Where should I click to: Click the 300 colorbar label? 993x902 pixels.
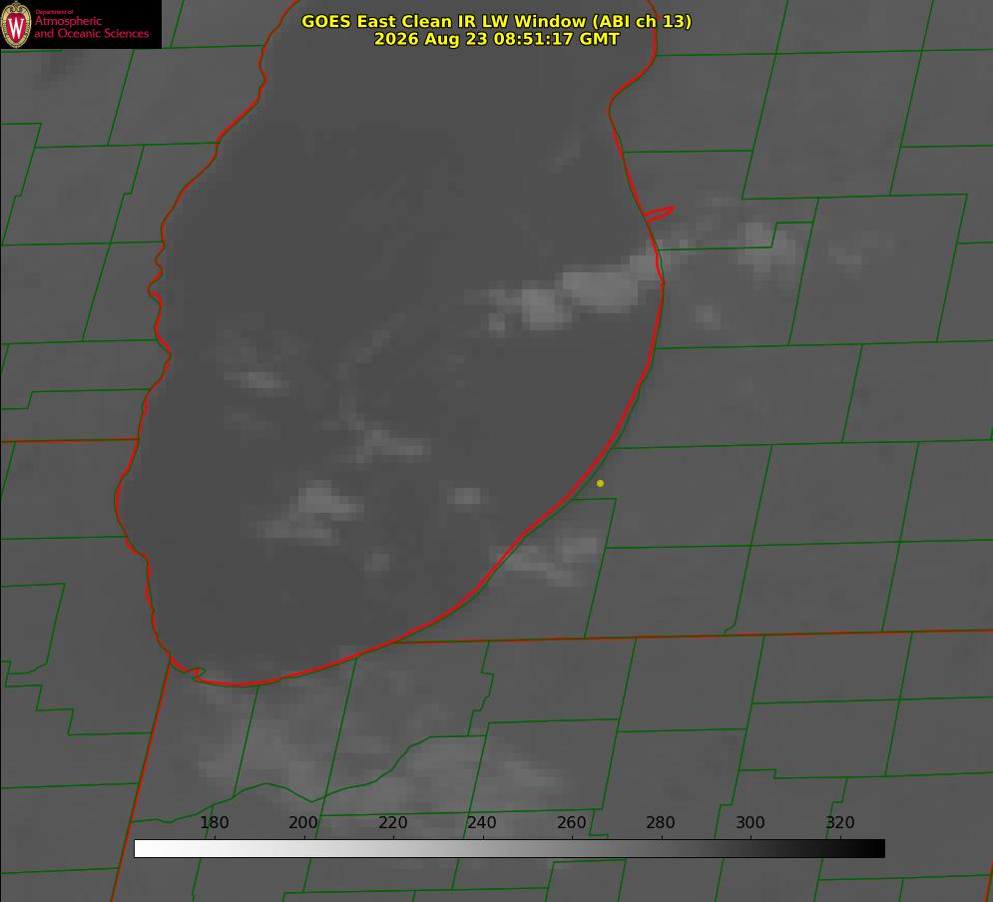point(750,822)
